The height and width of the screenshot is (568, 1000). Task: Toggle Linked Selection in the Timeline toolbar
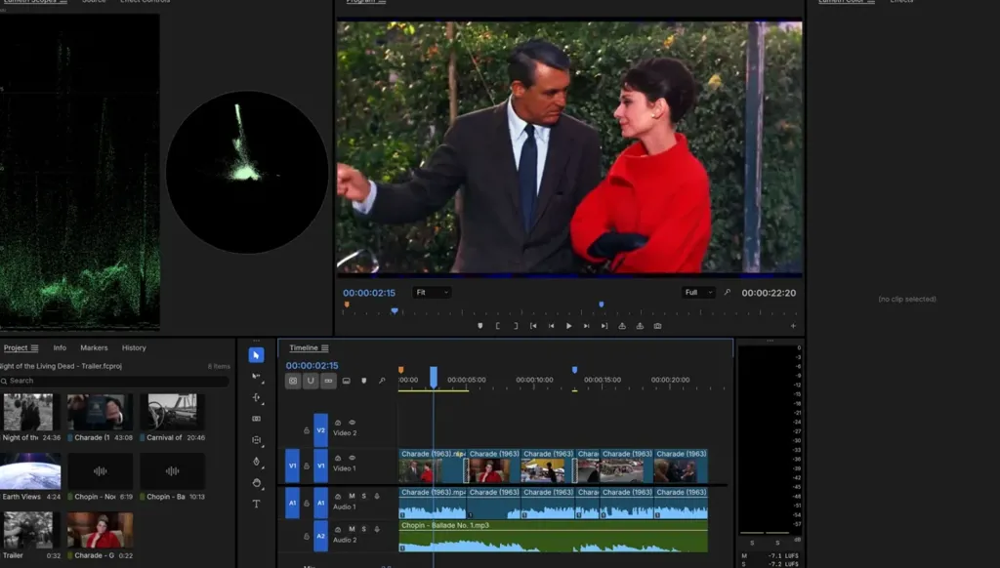[328, 381]
